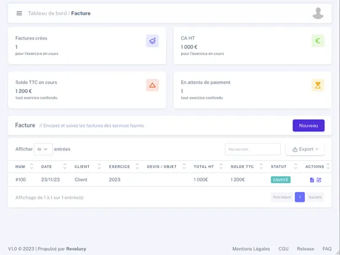
Task: Open invoice #100 document icon
Action: click(312, 180)
